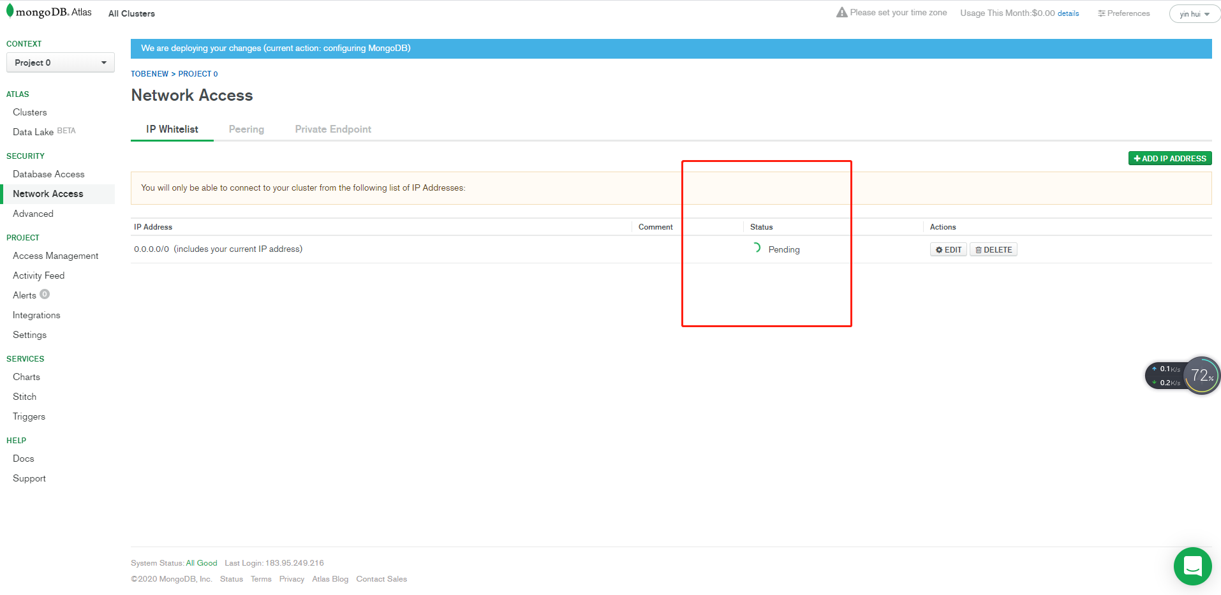The height and width of the screenshot is (595, 1221).
Task: Click the Network Access page heading
Action: [192, 96]
